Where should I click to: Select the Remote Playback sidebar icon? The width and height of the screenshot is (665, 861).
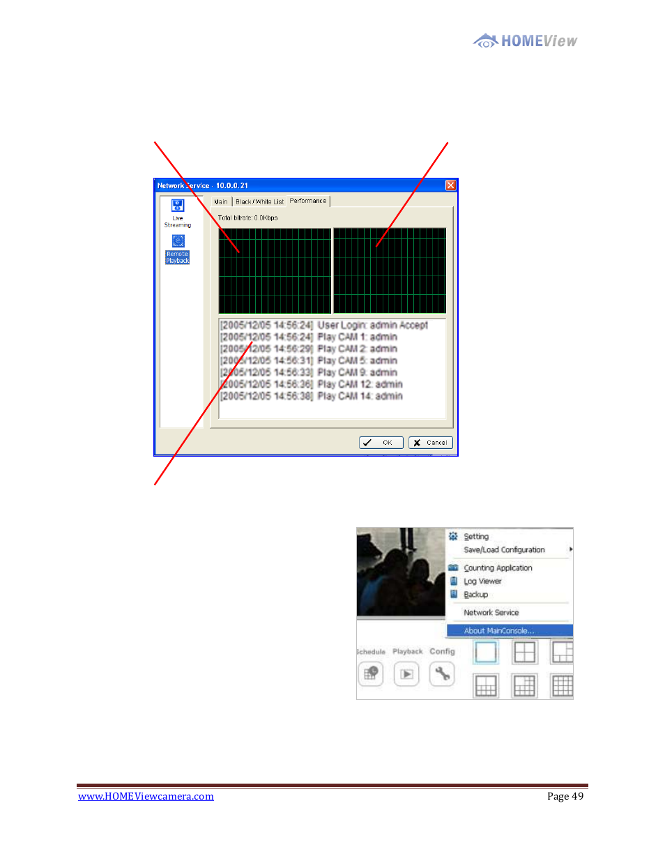[x=178, y=241]
